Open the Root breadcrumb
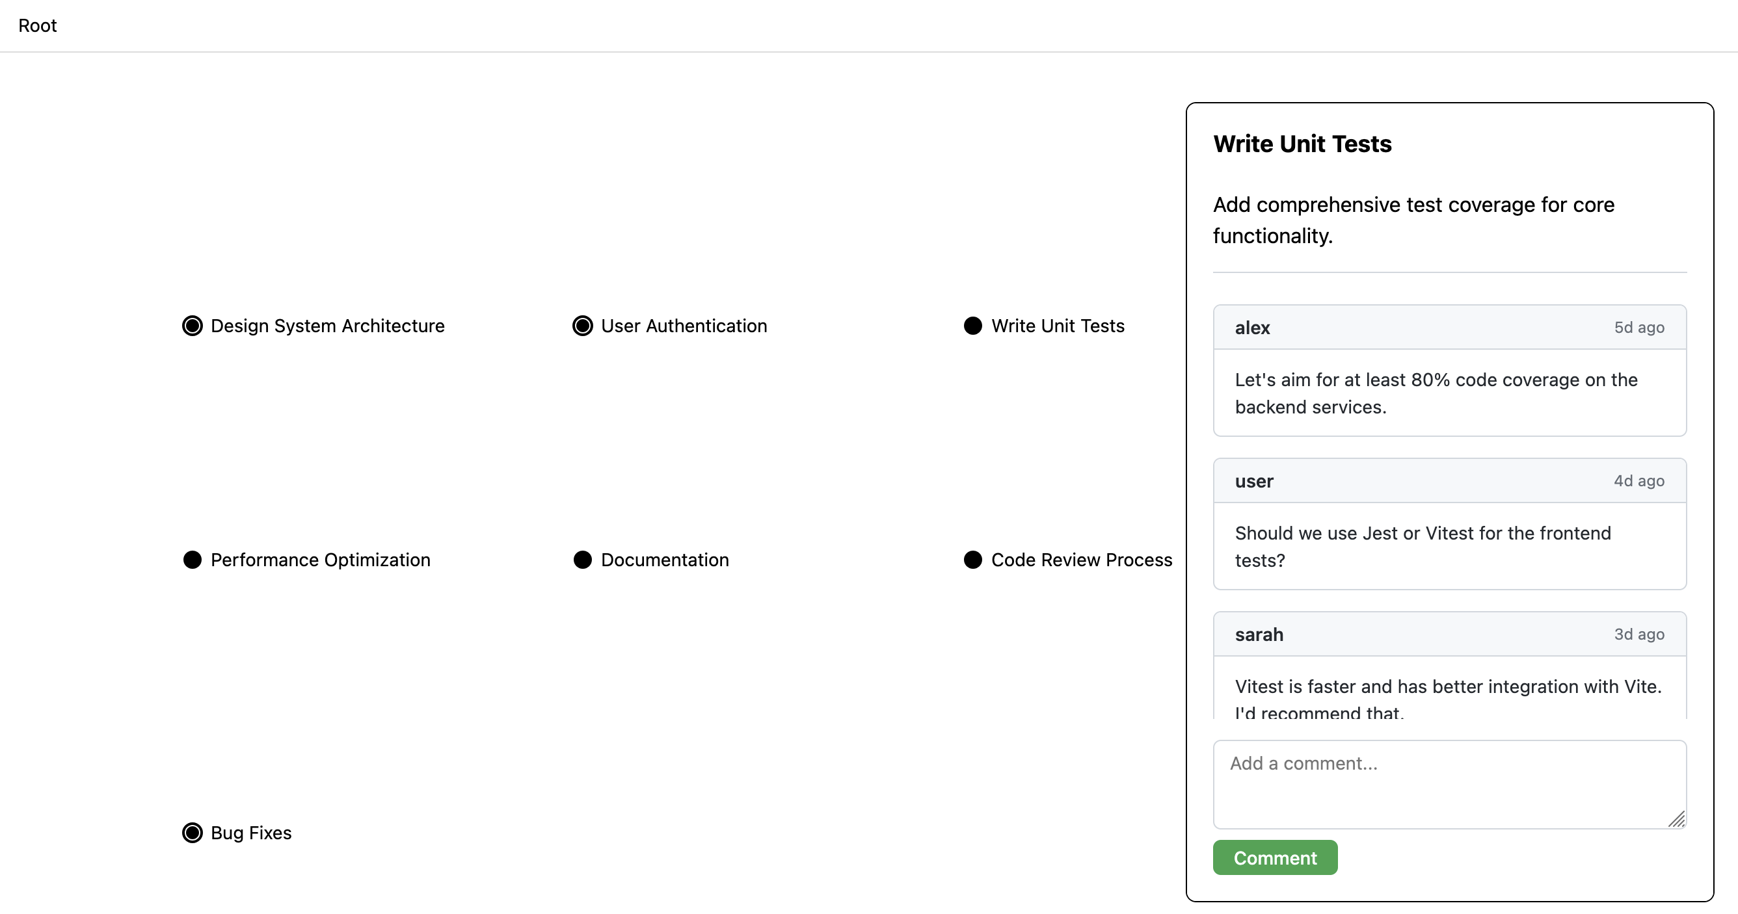The image size is (1738, 914). tap(37, 25)
